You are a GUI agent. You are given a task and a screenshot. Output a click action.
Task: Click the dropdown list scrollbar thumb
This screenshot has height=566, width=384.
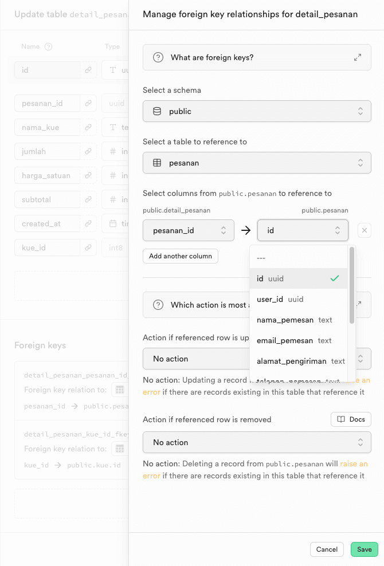point(352,285)
